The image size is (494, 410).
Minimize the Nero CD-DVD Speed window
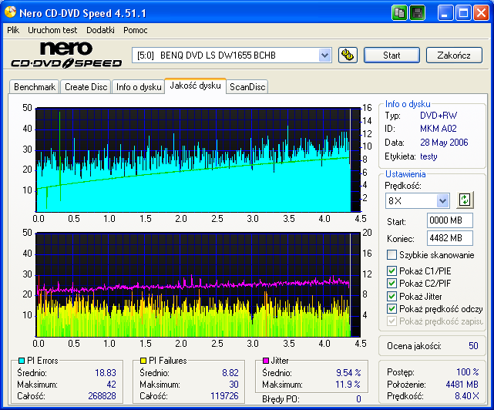tap(445, 13)
